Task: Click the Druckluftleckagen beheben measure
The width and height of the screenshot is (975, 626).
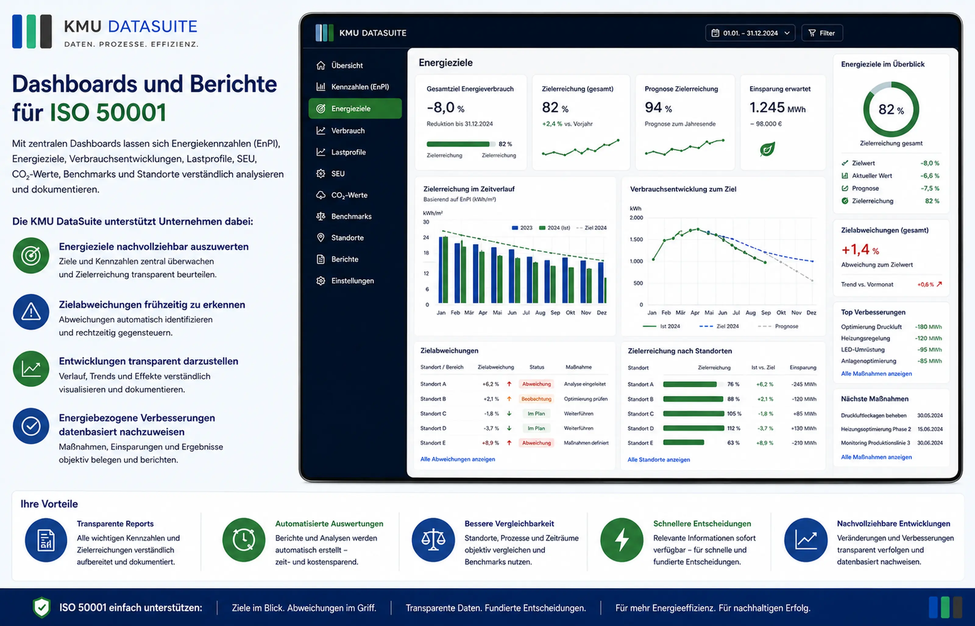Action: click(x=891, y=415)
